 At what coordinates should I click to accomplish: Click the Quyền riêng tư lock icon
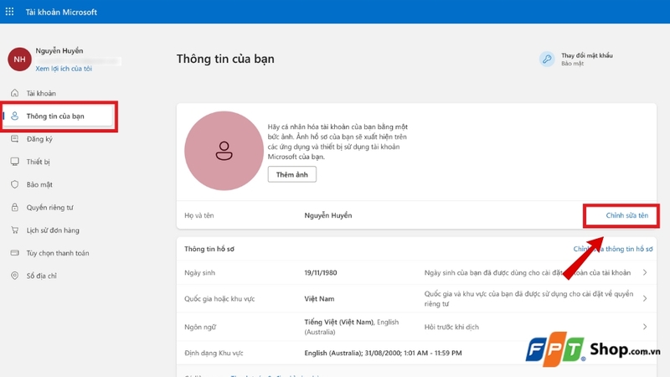[x=14, y=207]
